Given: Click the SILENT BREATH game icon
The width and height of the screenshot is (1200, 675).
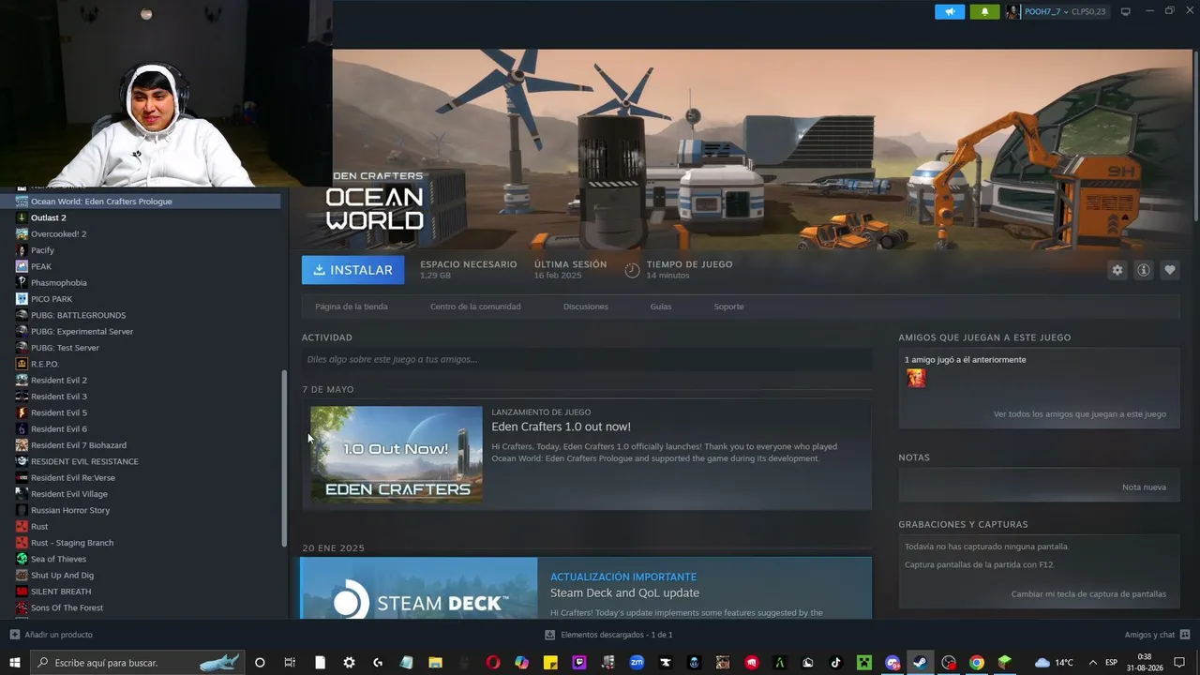Looking at the screenshot, I should 22,592.
